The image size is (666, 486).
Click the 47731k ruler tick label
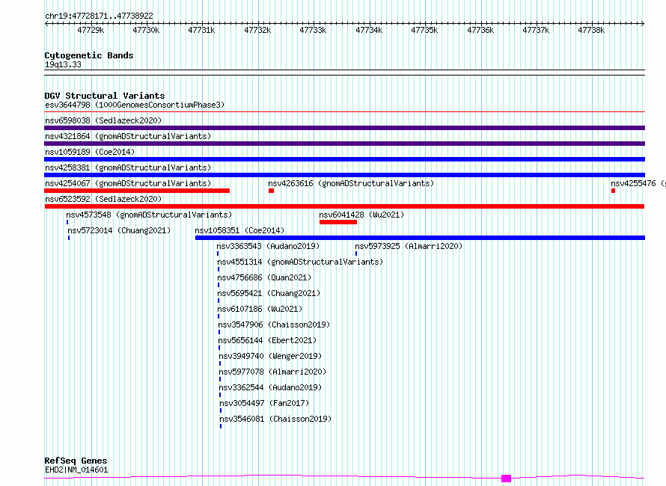click(201, 30)
